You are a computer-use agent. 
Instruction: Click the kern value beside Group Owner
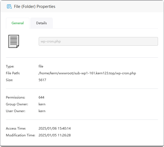tap(42, 104)
